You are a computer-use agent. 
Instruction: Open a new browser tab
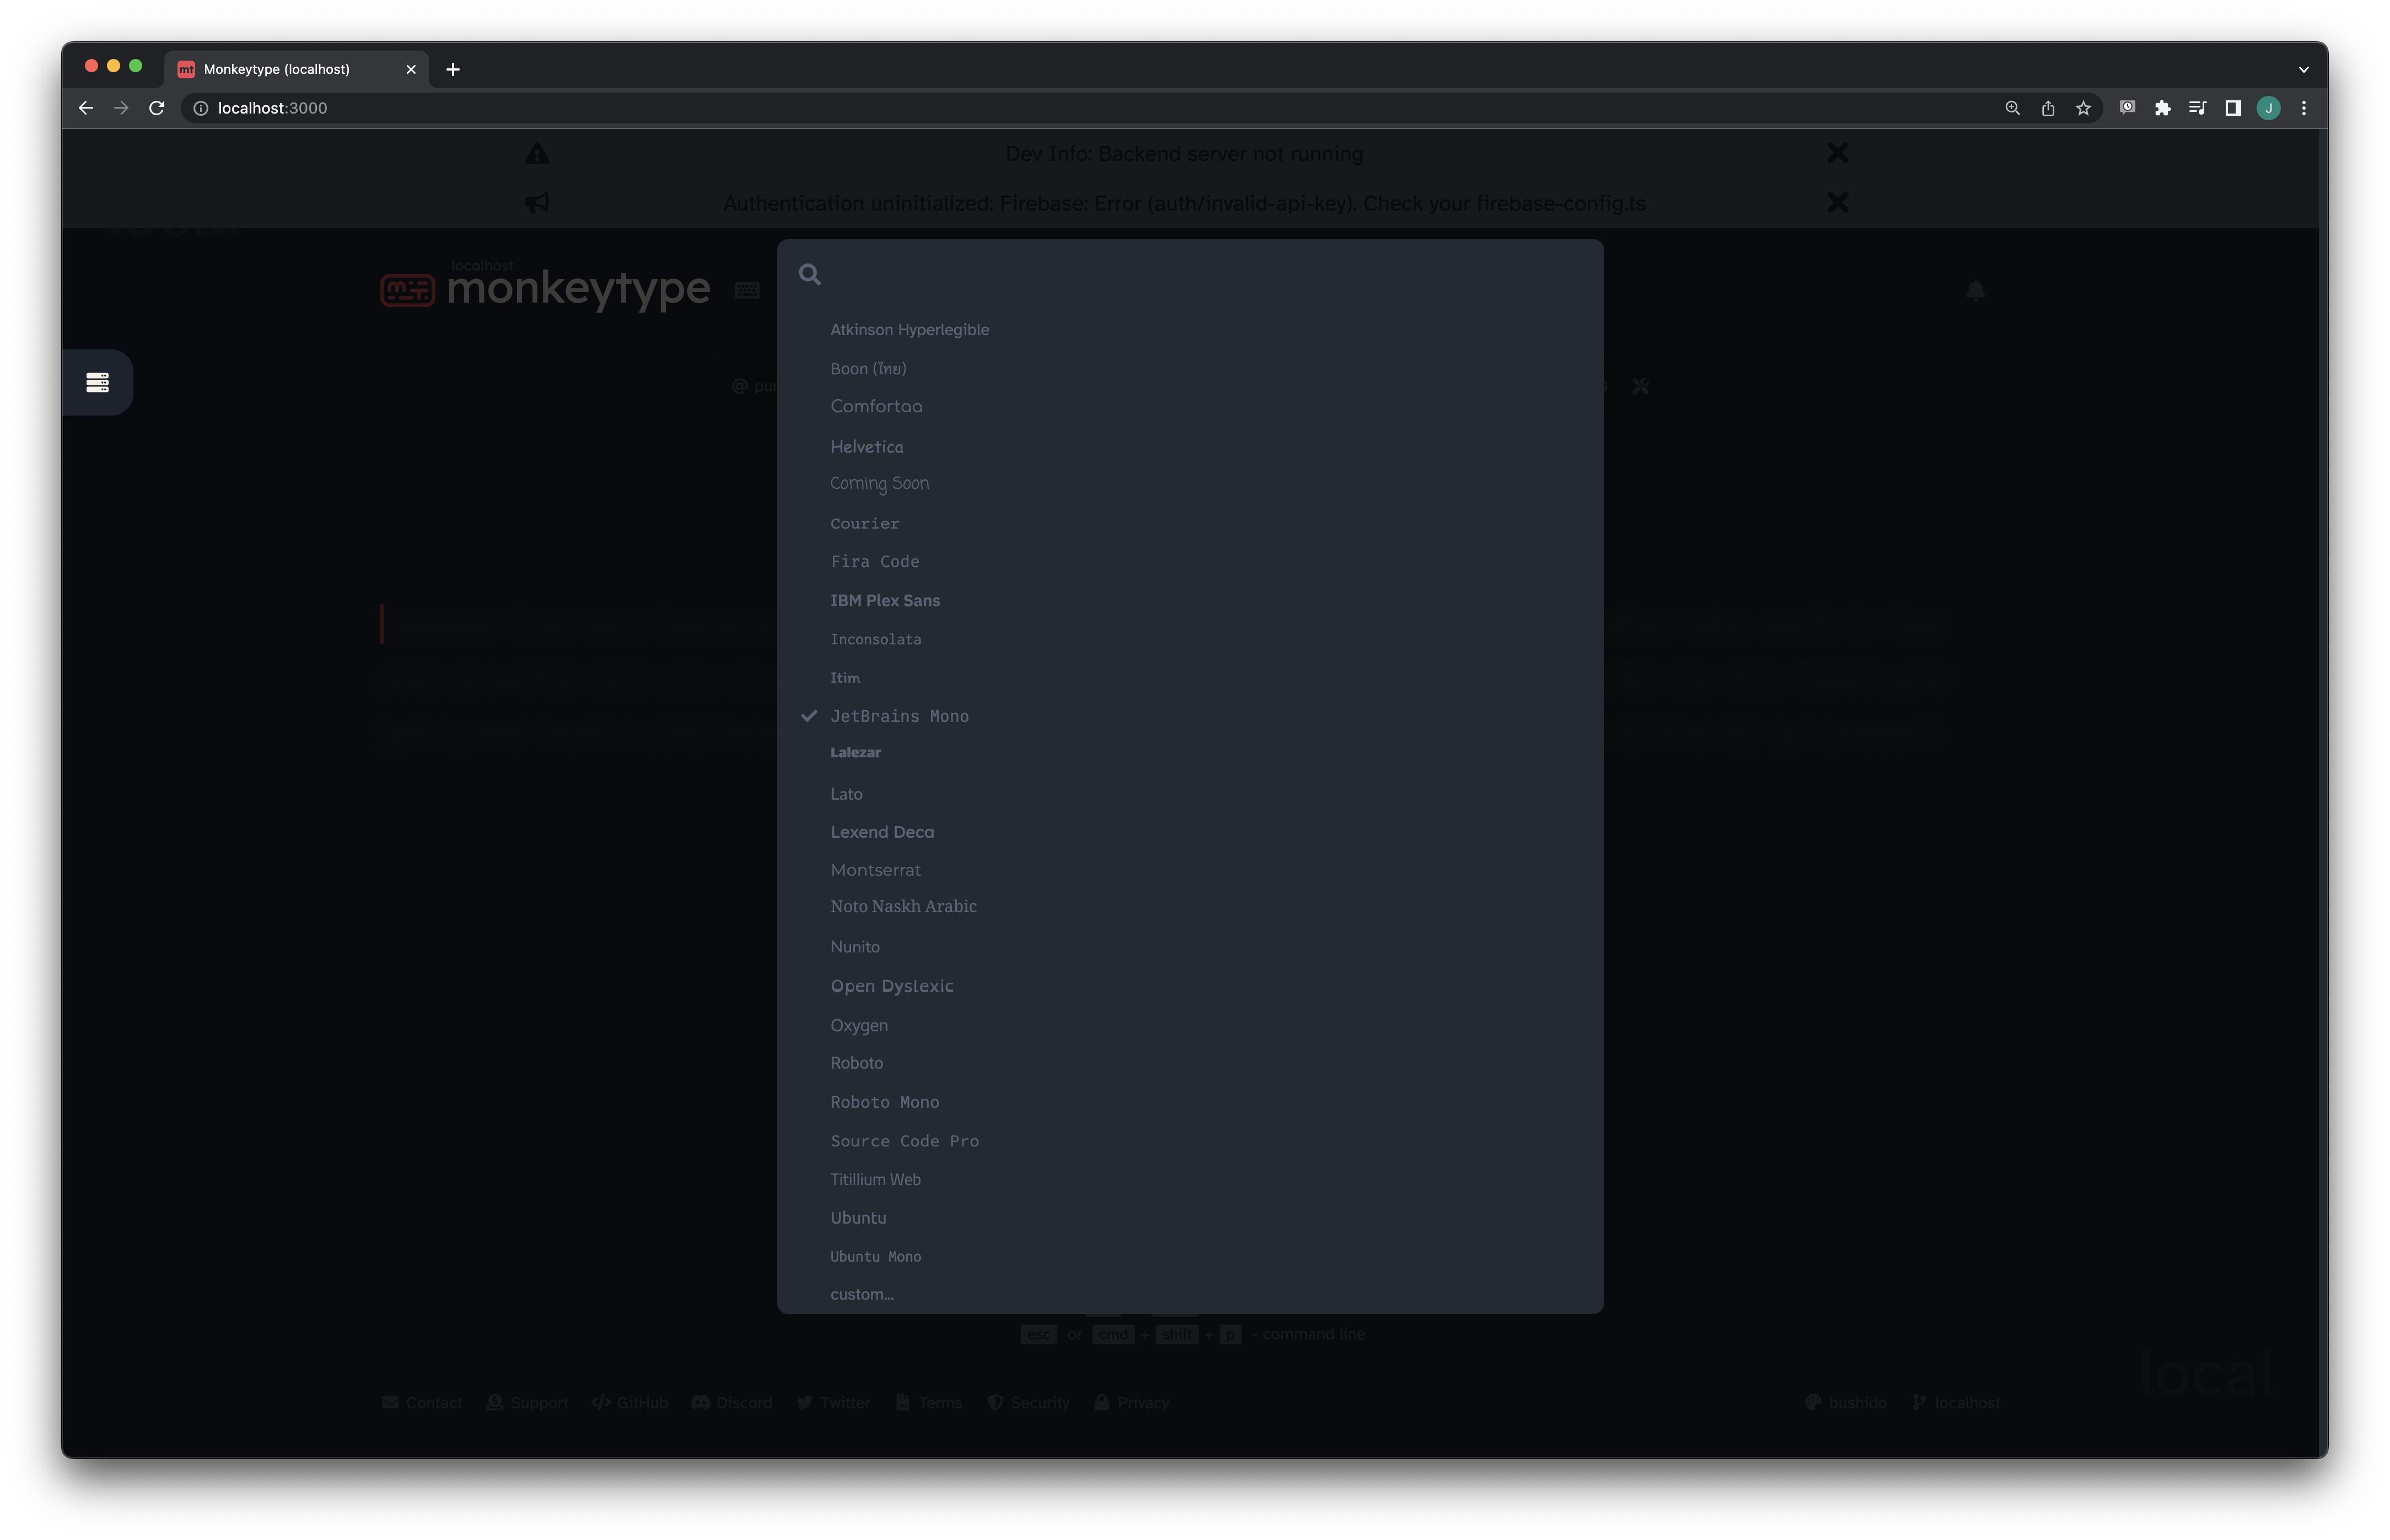(x=453, y=69)
